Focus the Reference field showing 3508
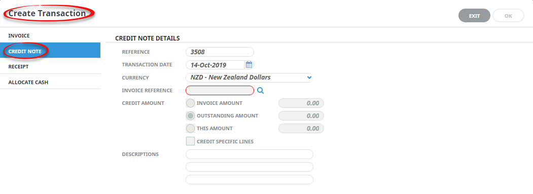This screenshot has height=194, width=533. 220,52
